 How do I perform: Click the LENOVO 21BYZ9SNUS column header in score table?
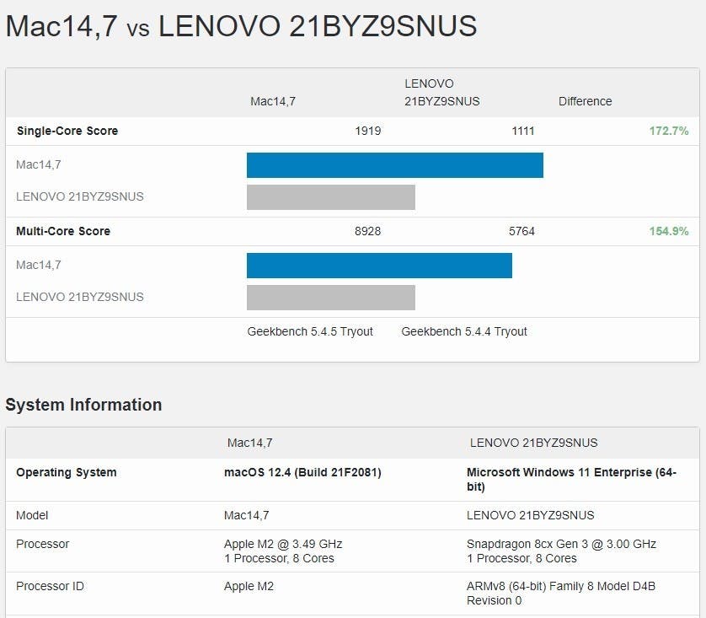pos(441,93)
